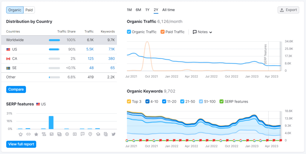Open CA traffic value 125

point(91,59)
